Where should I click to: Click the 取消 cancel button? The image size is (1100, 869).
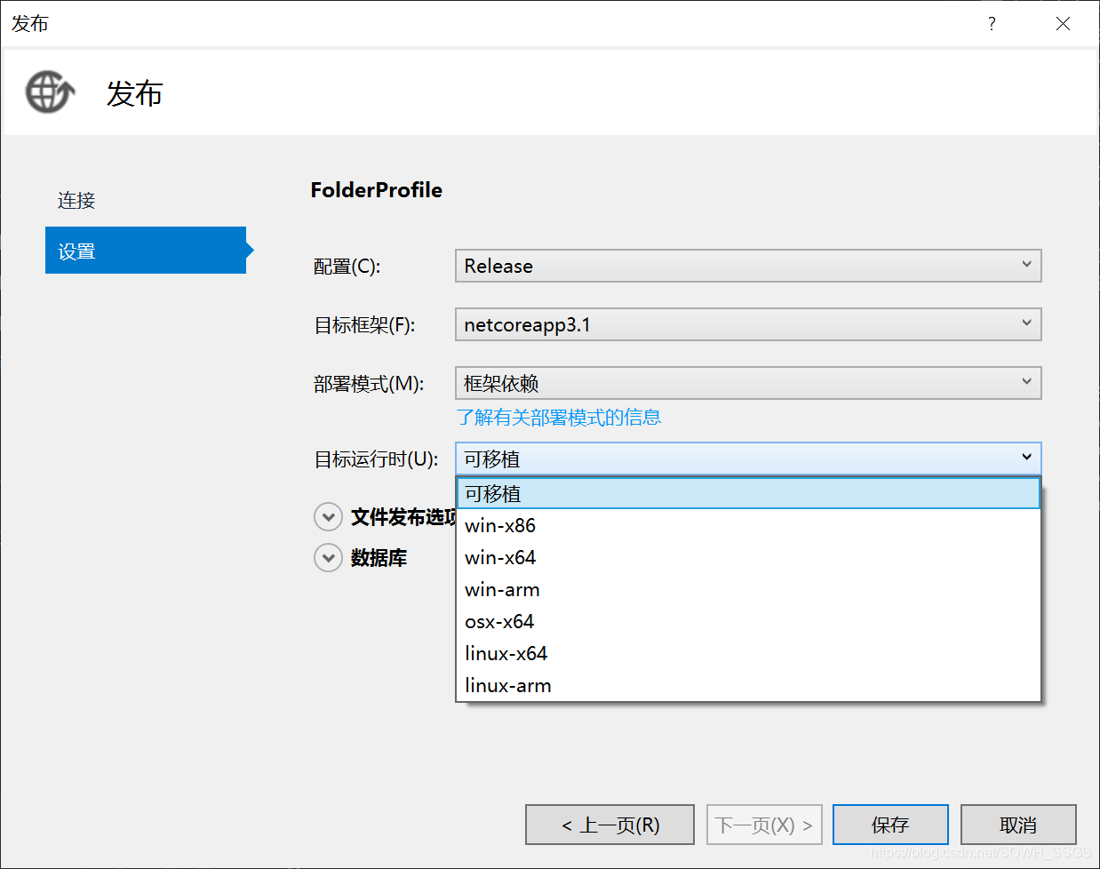click(1018, 825)
